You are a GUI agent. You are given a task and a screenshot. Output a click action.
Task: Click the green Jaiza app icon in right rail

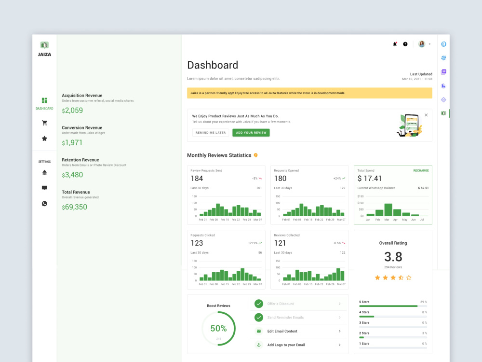pyautogui.click(x=443, y=113)
